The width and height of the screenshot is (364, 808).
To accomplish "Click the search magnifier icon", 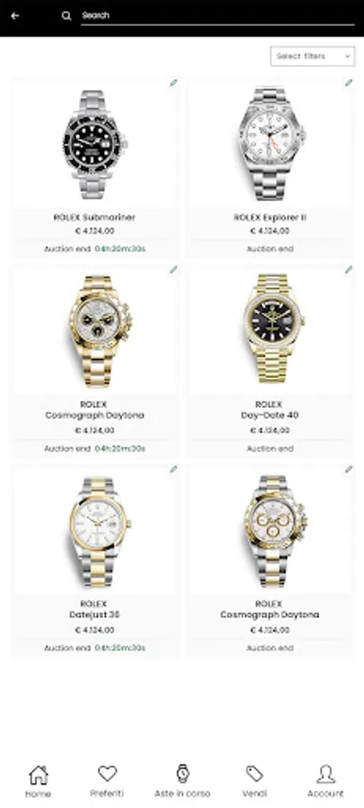I will (66, 15).
